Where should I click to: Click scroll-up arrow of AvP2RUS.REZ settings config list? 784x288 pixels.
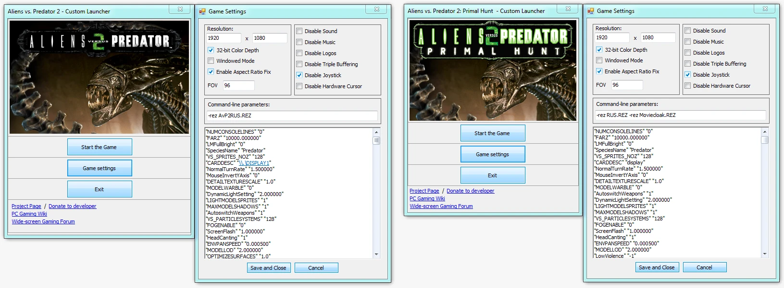pos(376,132)
